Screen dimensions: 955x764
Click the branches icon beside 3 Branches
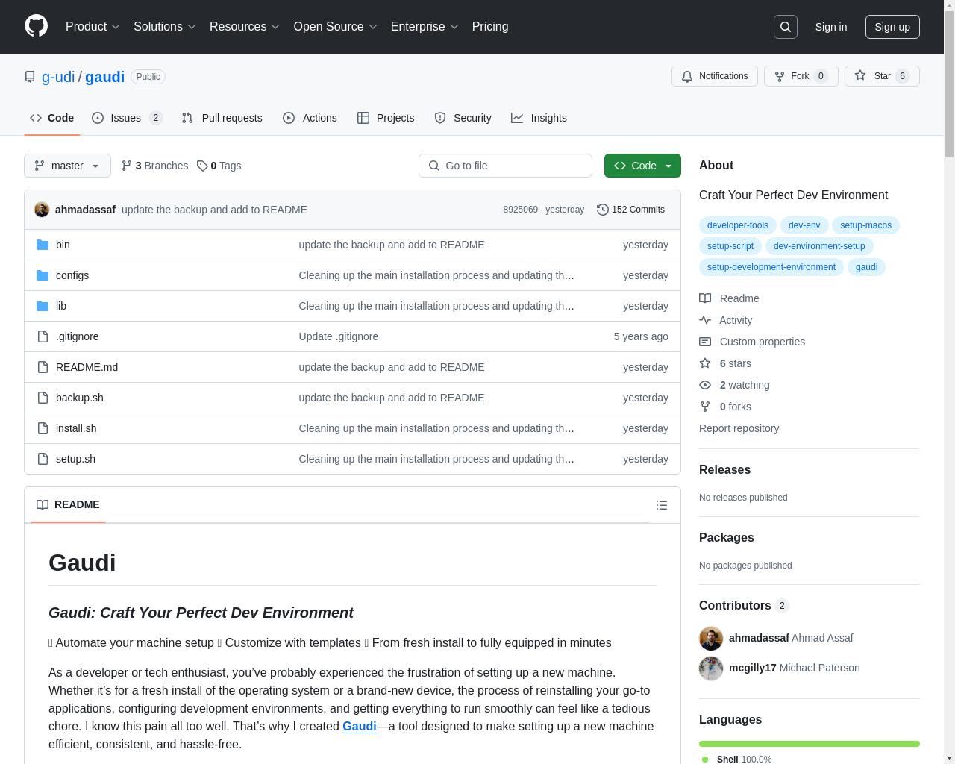(127, 166)
